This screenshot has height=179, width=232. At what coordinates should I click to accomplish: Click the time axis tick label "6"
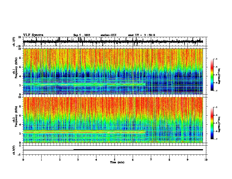click(133, 160)
